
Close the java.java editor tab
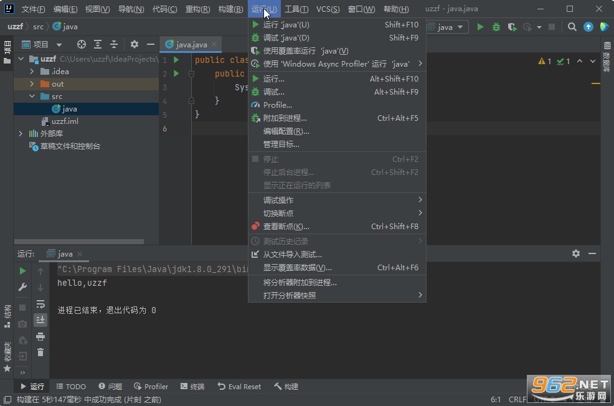(x=214, y=44)
